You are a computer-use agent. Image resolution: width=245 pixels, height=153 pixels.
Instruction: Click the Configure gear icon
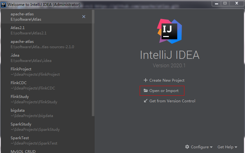point(187,147)
